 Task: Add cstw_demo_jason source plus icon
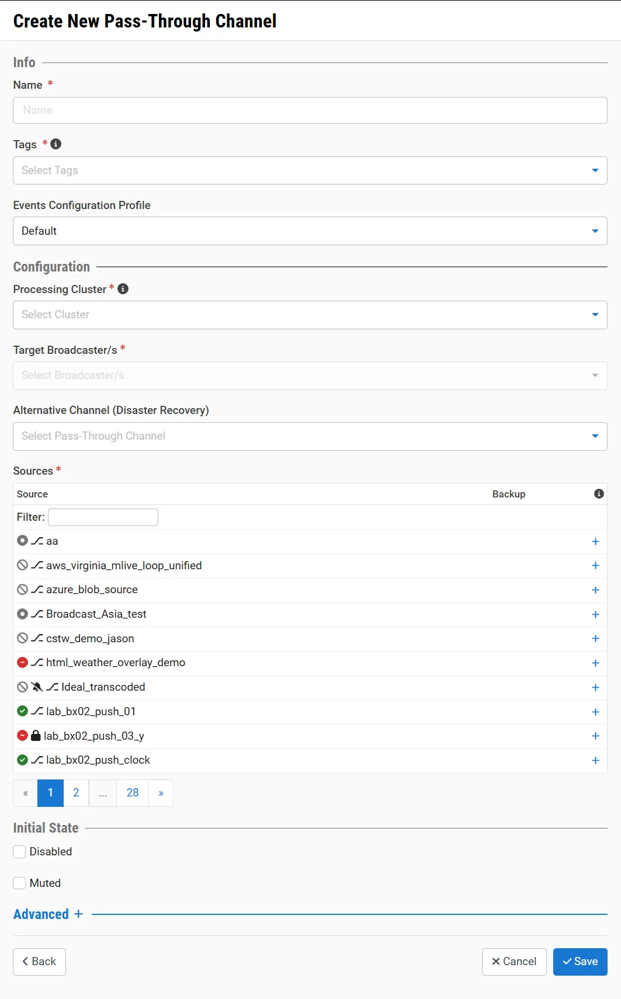pyautogui.click(x=595, y=638)
